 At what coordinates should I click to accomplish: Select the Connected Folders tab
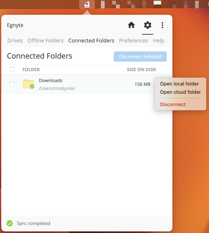(x=91, y=41)
